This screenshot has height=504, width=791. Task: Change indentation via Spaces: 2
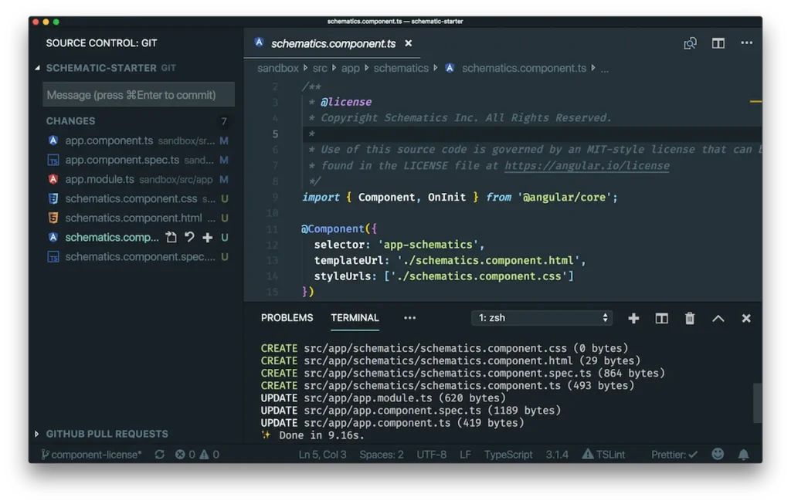coord(382,455)
